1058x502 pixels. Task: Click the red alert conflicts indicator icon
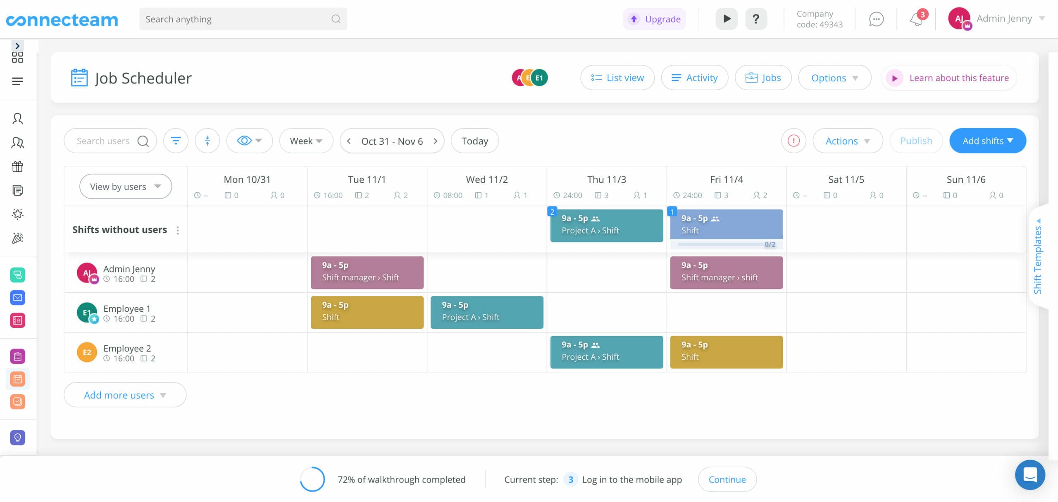(x=793, y=141)
